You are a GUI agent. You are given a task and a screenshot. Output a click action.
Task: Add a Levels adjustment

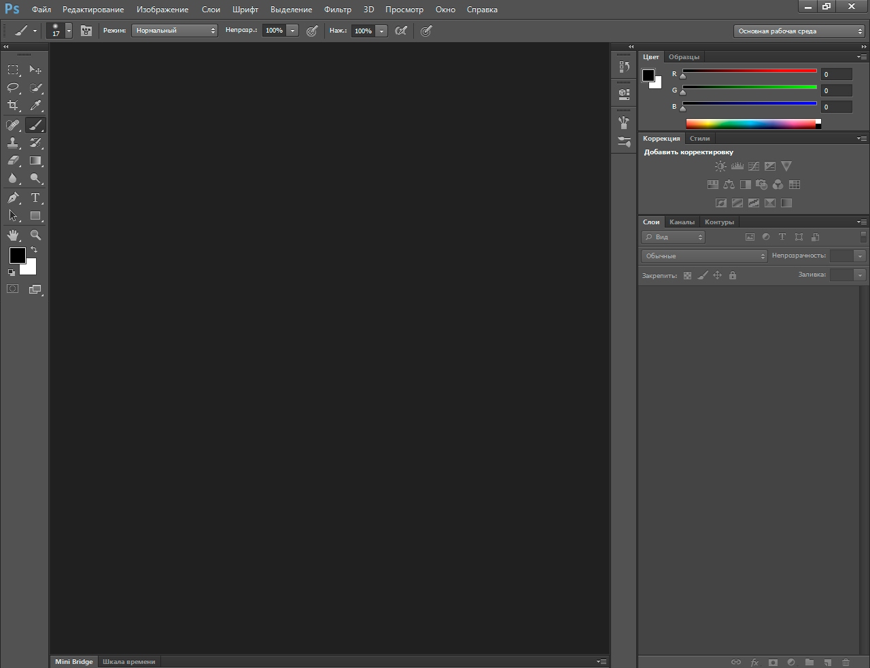pyautogui.click(x=737, y=166)
